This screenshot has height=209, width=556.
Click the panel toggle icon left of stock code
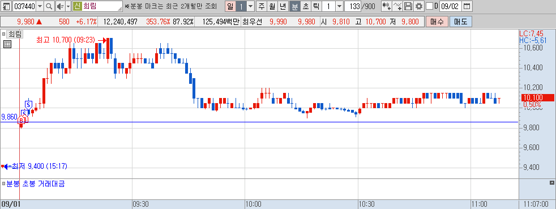pos(6,6)
